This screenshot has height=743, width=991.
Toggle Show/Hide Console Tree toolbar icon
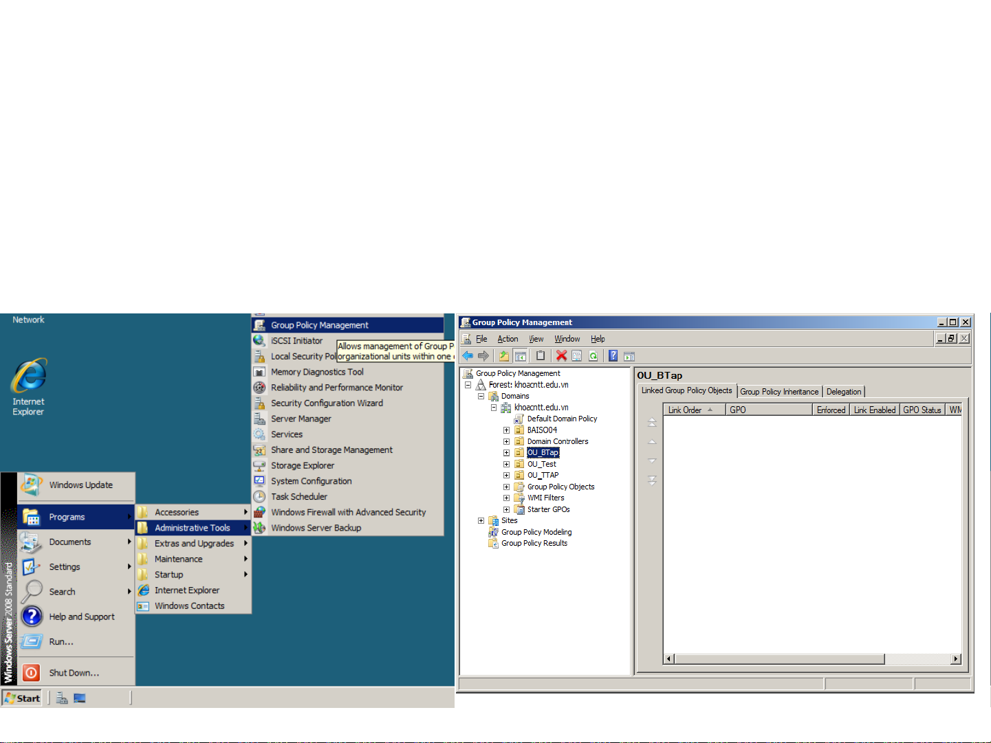pyautogui.click(x=521, y=355)
